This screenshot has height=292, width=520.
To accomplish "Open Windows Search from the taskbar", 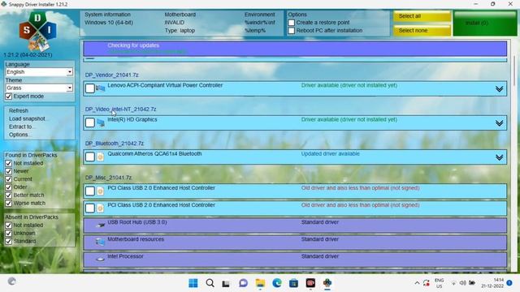I will [x=210, y=283].
